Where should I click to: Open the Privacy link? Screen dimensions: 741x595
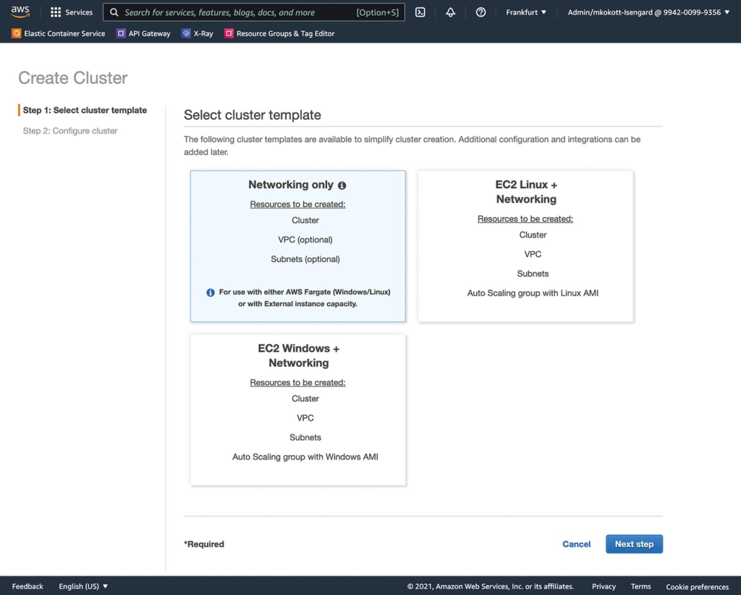[604, 586]
